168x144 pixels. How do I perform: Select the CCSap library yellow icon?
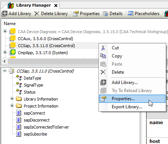(x=13, y=45)
